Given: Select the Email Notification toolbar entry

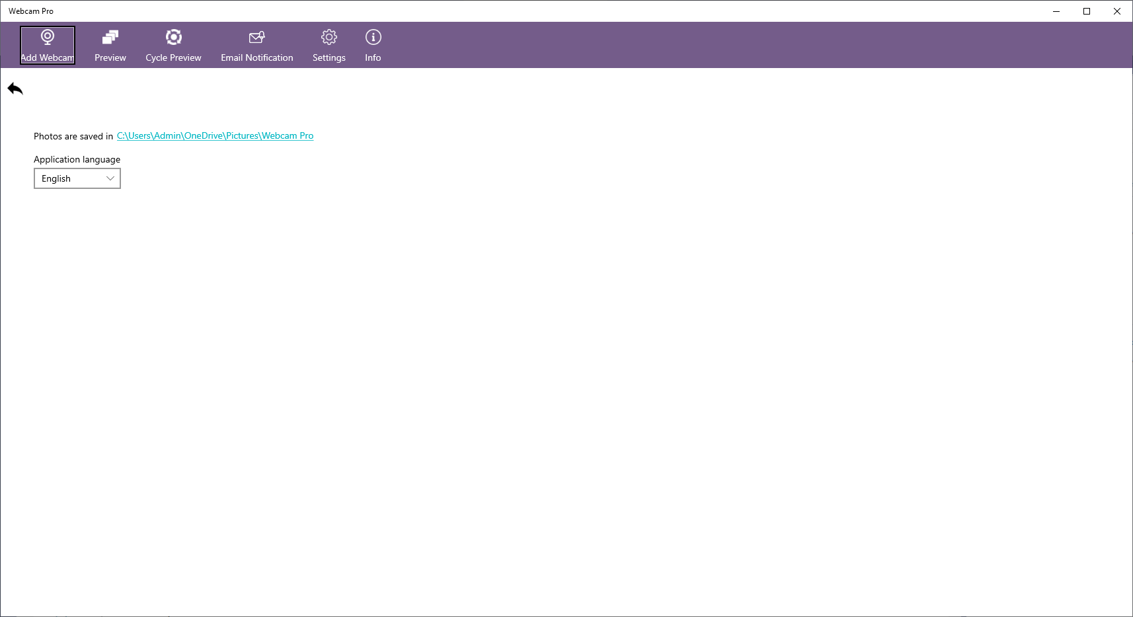Looking at the screenshot, I should coord(256,44).
